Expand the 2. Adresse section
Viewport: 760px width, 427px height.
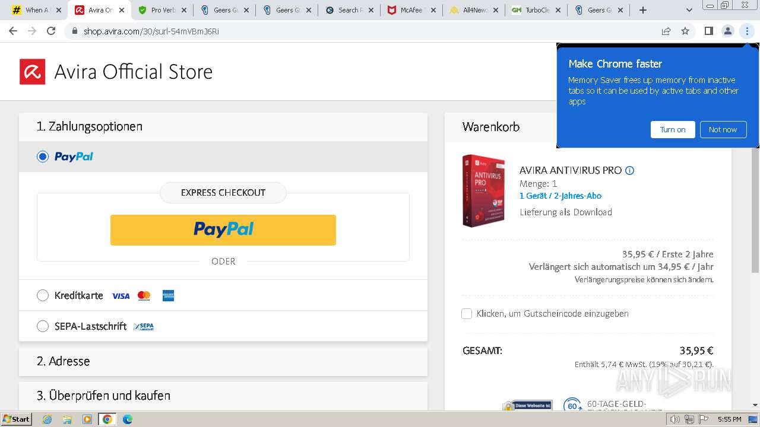[x=223, y=361]
